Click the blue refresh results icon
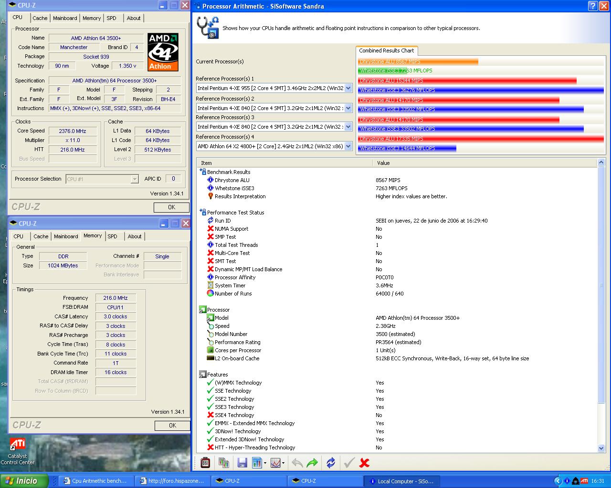 pos(330,463)
